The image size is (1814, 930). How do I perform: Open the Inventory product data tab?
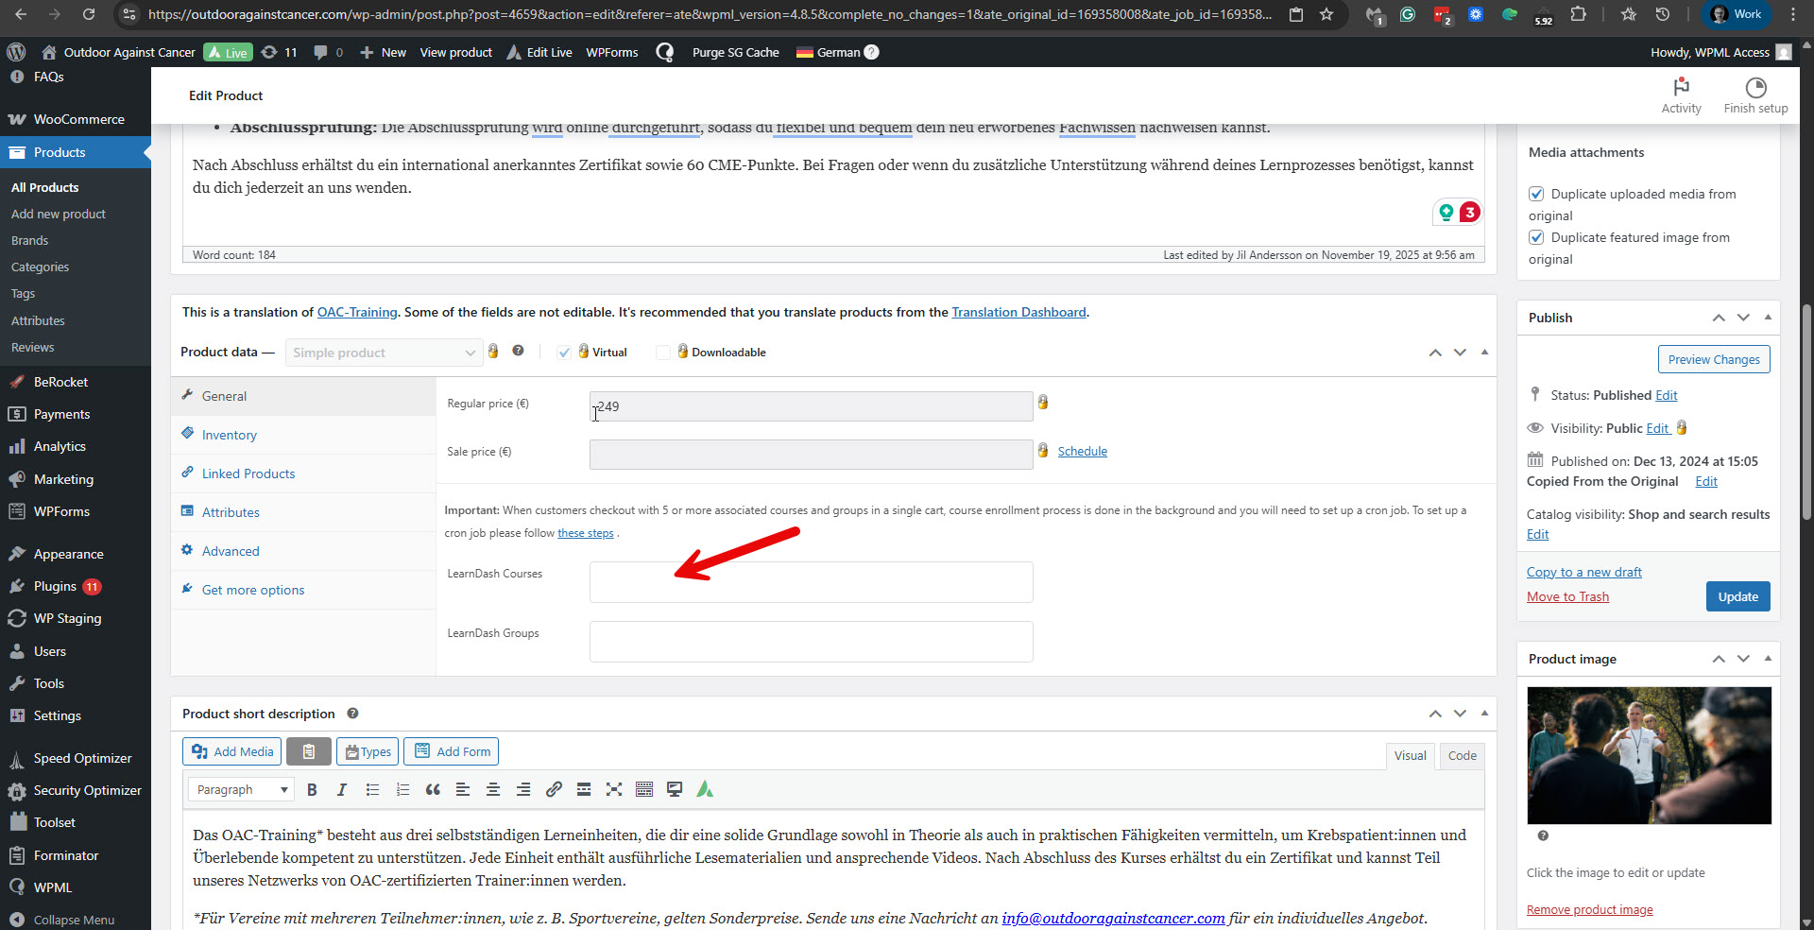(x=229, y=435)
